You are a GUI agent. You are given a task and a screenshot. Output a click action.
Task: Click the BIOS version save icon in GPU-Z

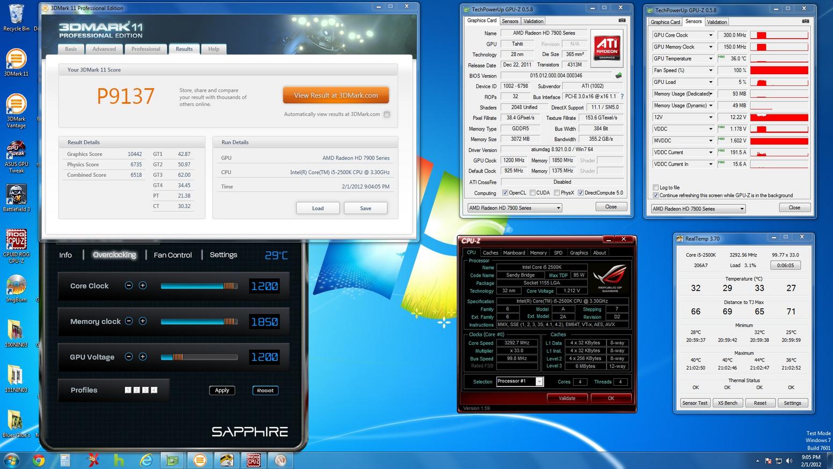[618, 76]
